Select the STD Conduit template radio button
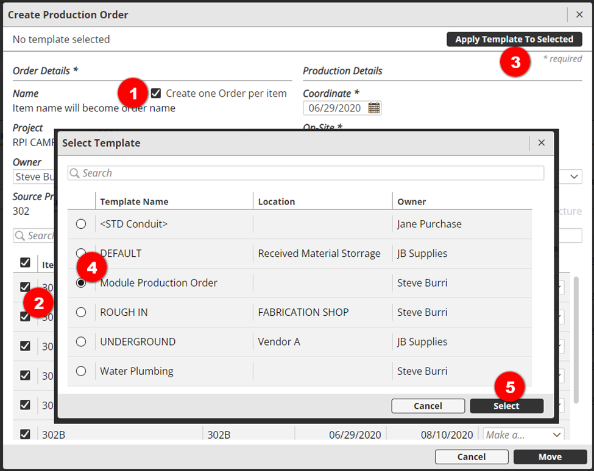Viewport: 594px width, 471px height. pos(81,224)
